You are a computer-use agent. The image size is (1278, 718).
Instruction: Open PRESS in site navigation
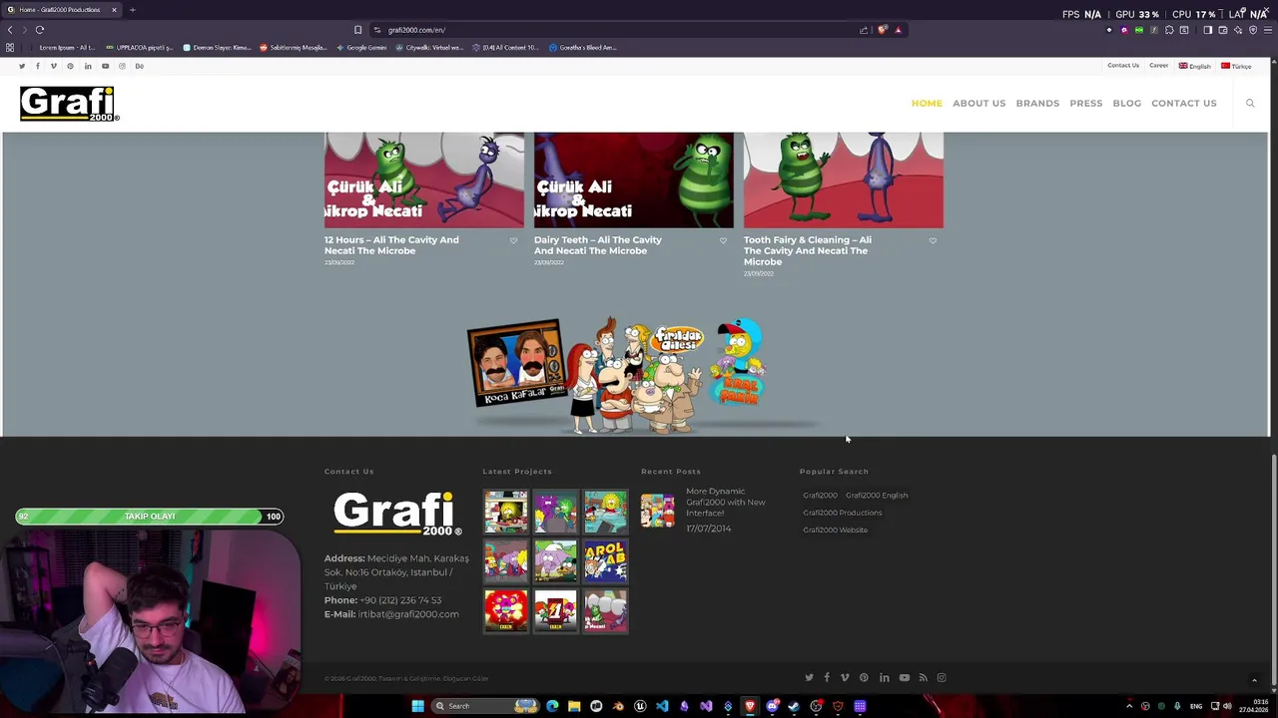[1085, 104]
